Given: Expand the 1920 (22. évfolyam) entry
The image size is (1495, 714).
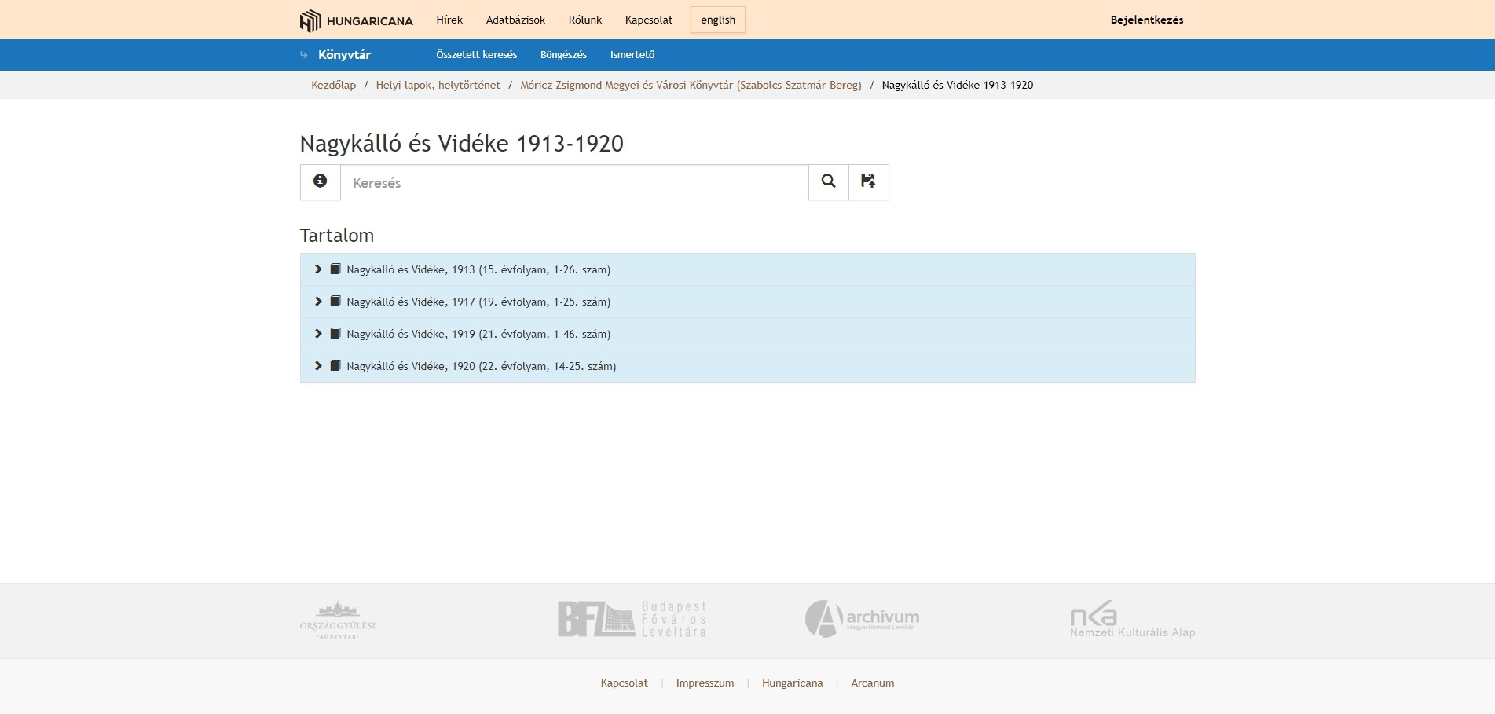Looking at the screenshot, I should tap(318, 366).
